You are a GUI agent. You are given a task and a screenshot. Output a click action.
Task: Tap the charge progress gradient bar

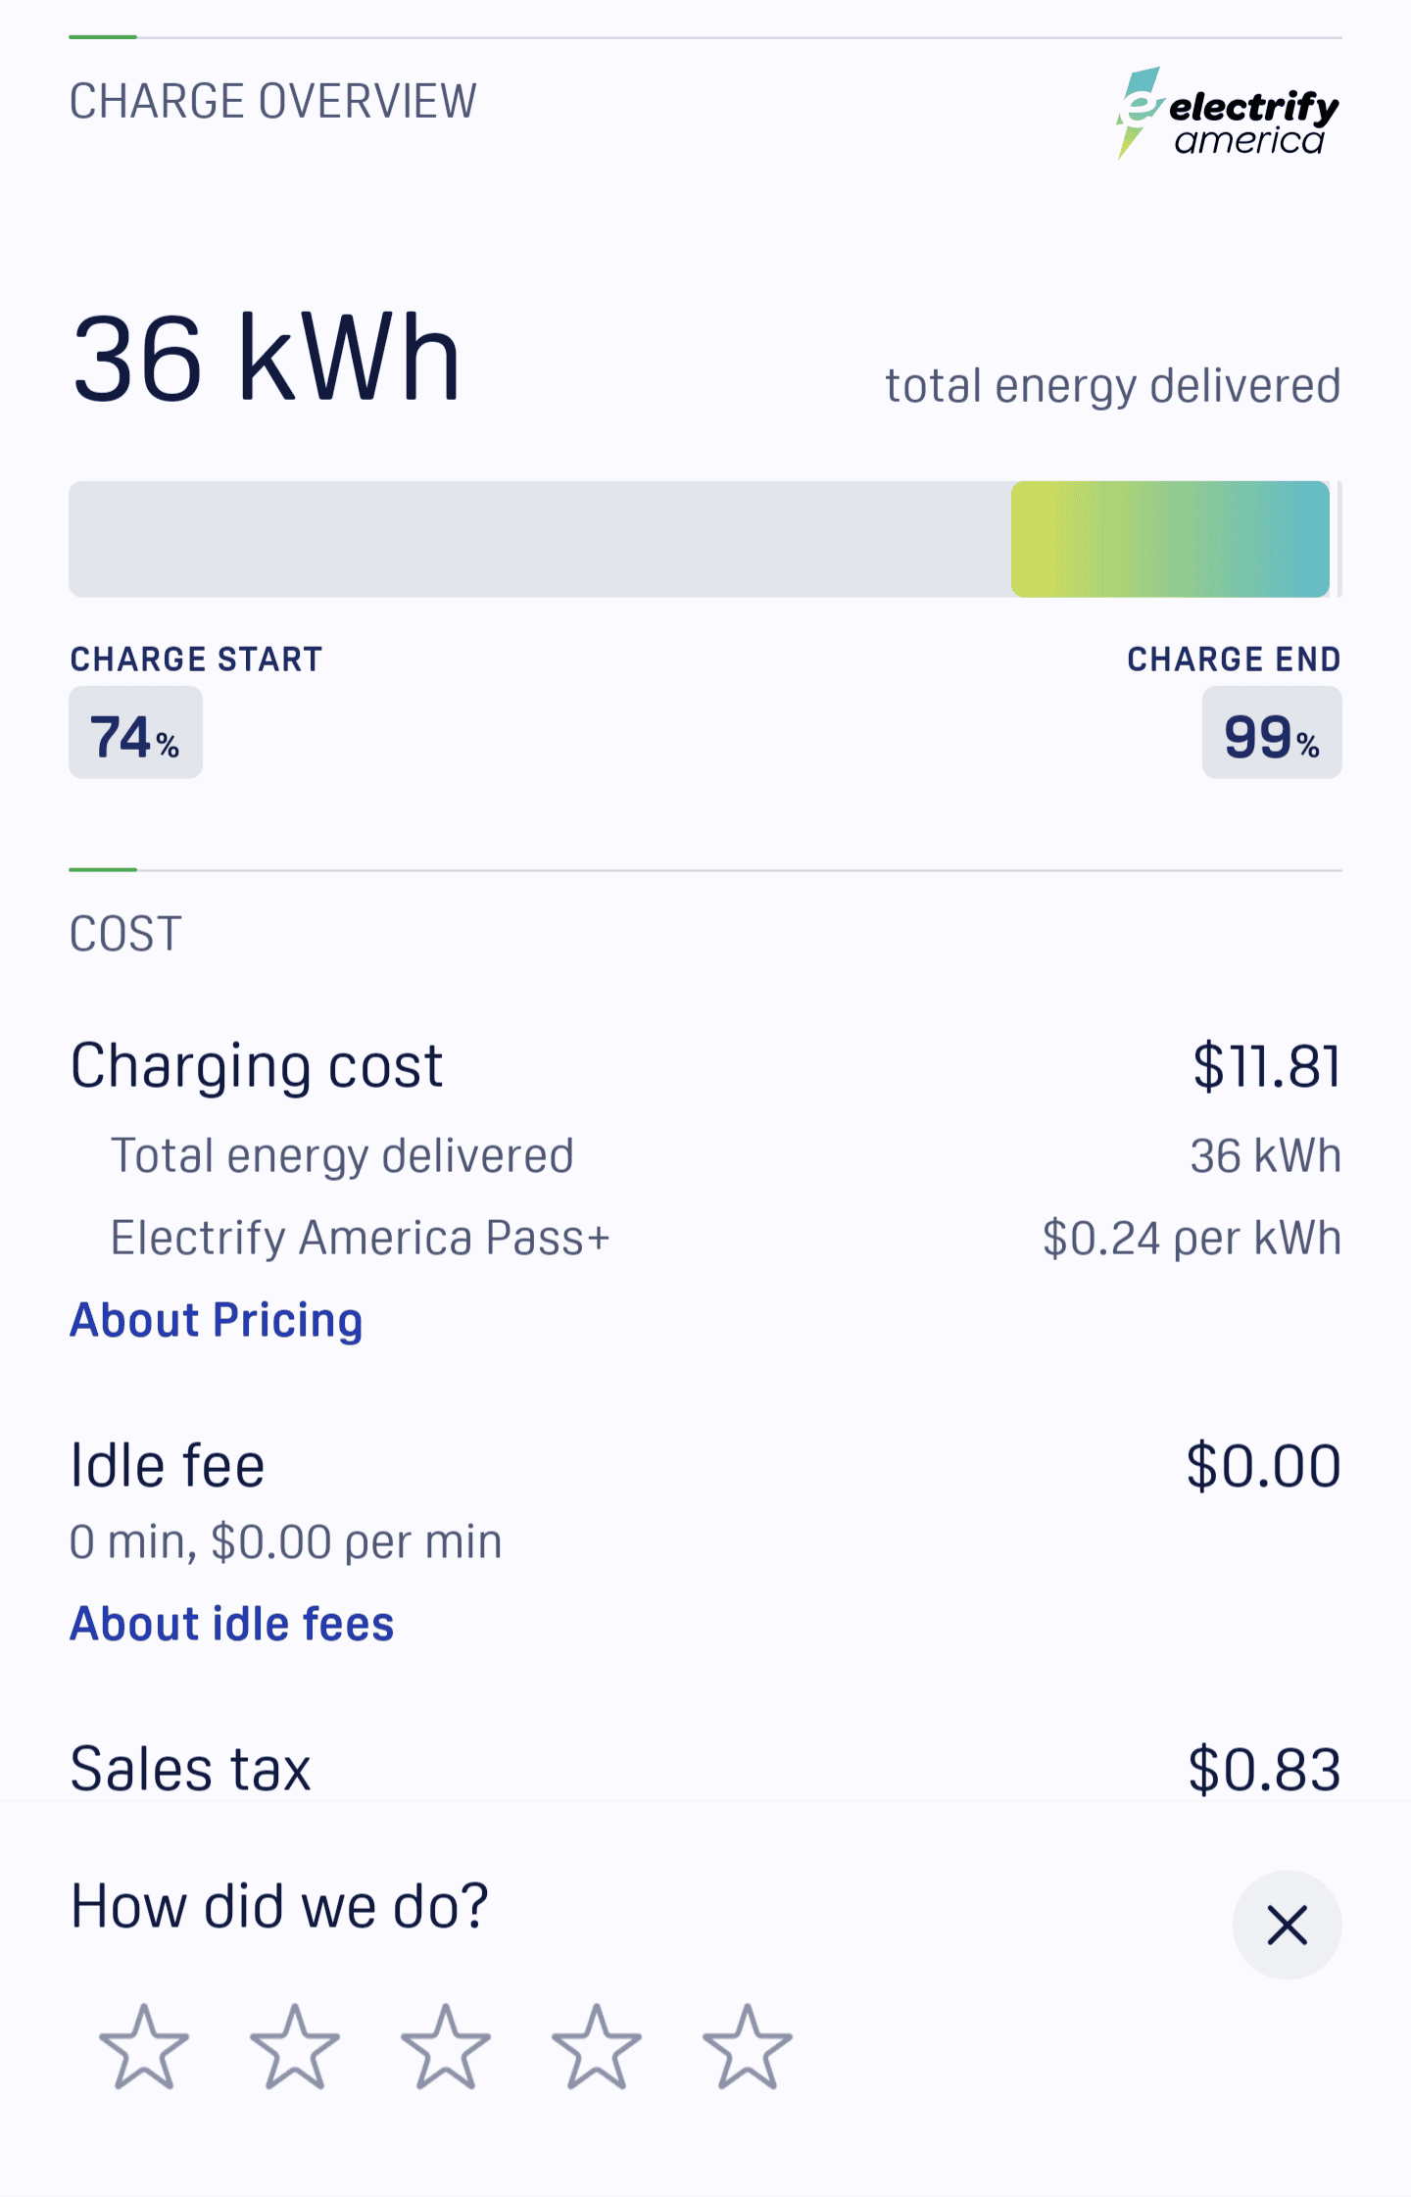[1170, 539]
